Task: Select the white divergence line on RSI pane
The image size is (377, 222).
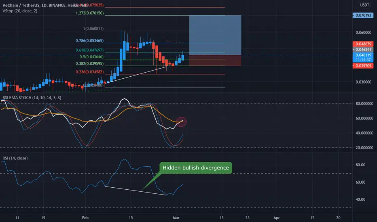Action: (x=136, y=191)
